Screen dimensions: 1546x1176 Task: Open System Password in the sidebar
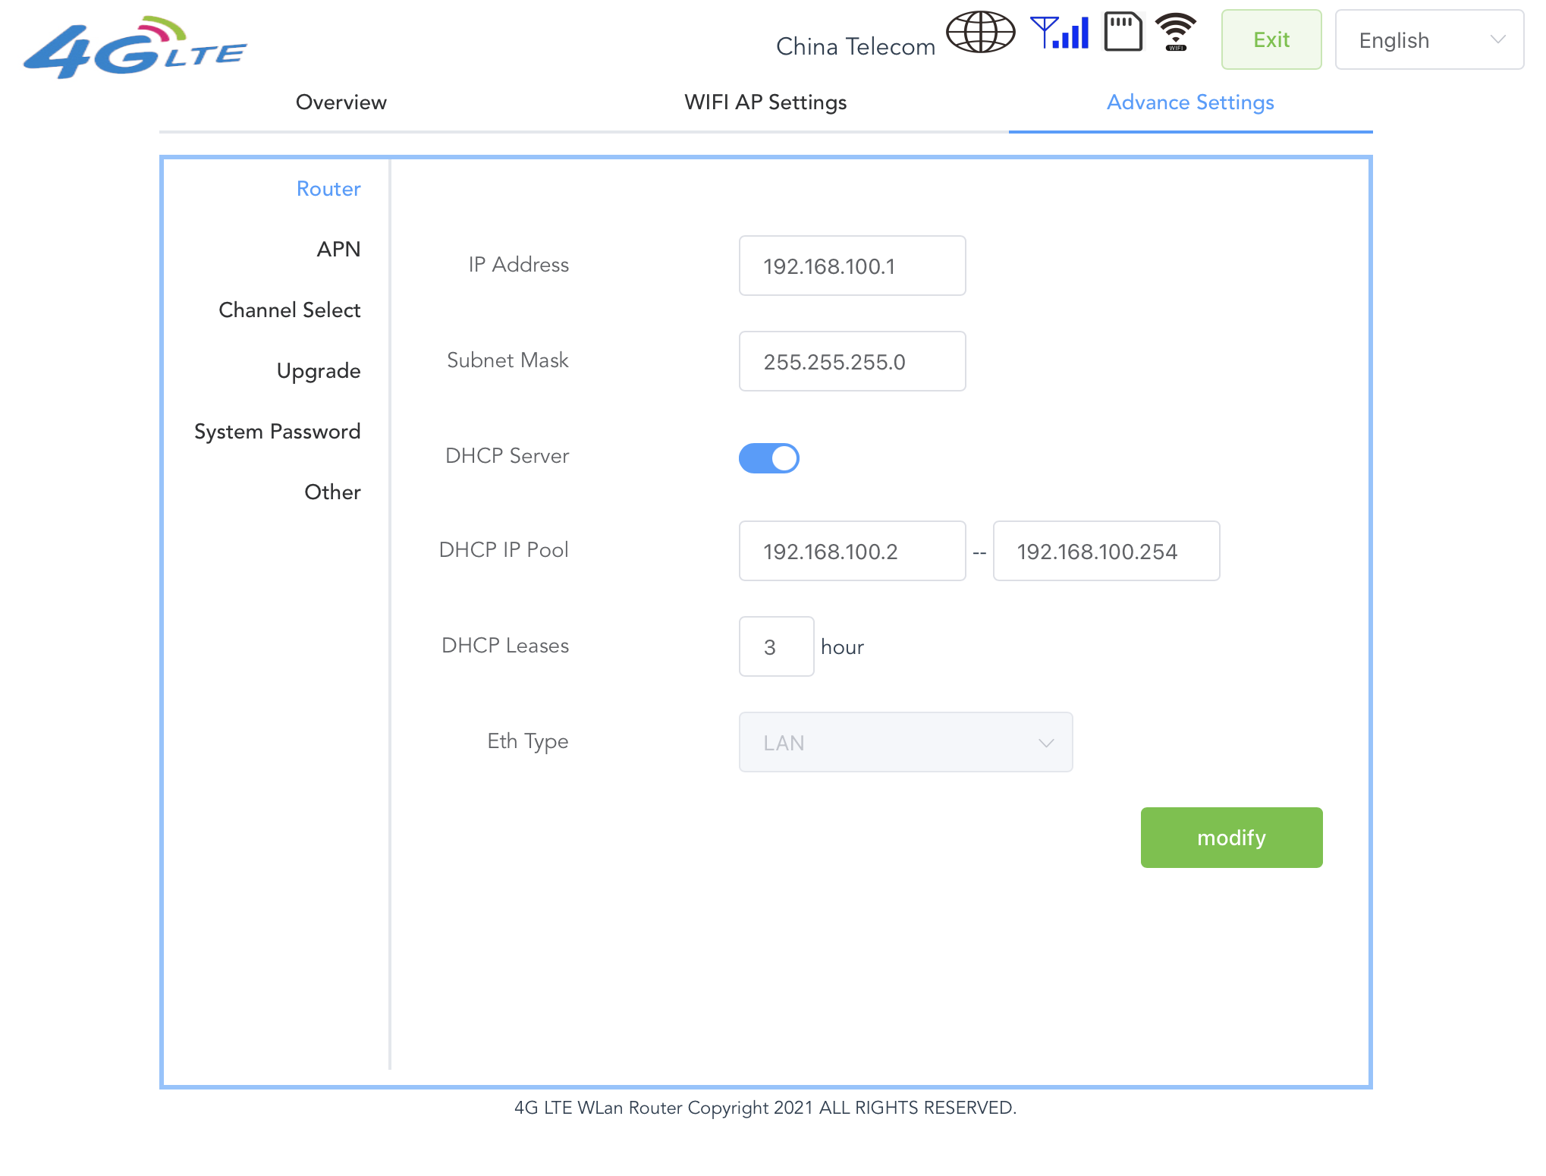tap(277, 432)
